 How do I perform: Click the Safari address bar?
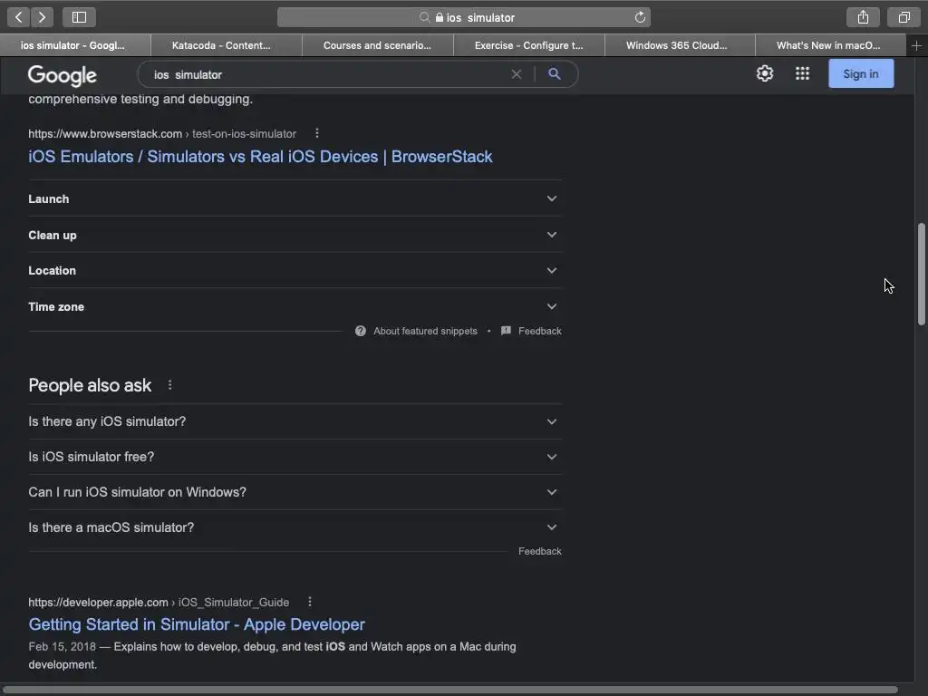(x=463, y=17)
